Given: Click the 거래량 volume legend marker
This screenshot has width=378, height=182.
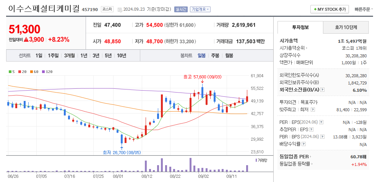Looking at the screenshot, I should tap(256, 160).
